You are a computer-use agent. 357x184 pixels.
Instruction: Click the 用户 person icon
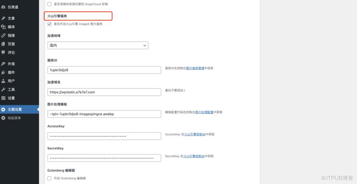[3, 81]
